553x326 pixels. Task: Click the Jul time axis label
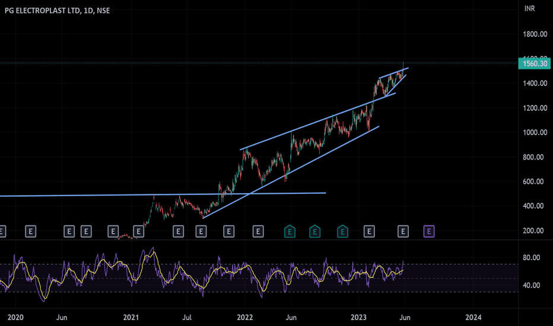click(x=187, y=318)
